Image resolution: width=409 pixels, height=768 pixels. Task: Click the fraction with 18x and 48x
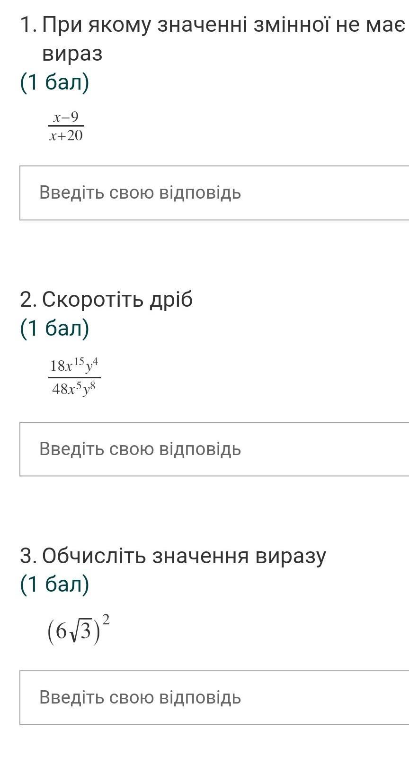point(74,377)
